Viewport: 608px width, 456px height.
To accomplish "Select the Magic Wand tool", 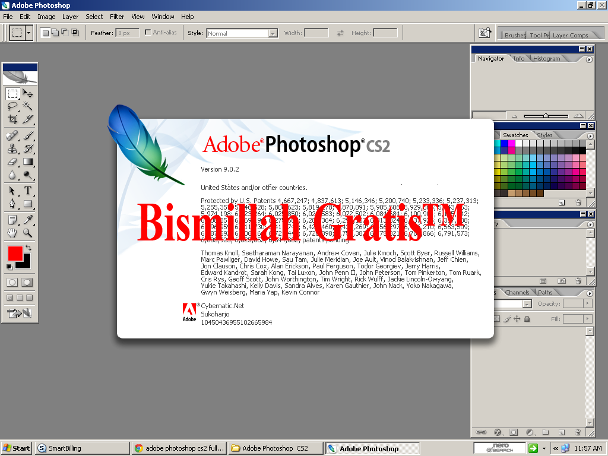I will pyautogui.click(x=27, y=106).
